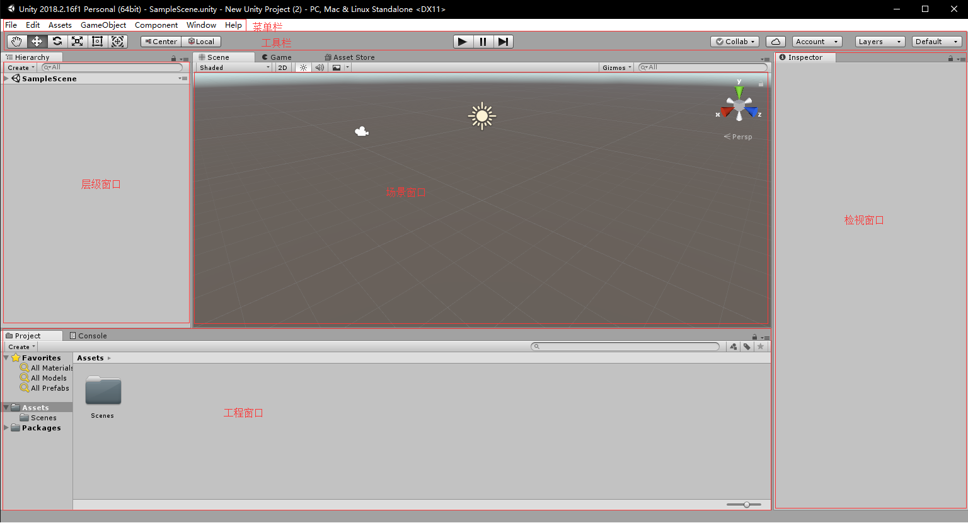Select the Hand tool in the toolbar
This screenshot has width=968, height=523.
point(16,41)
